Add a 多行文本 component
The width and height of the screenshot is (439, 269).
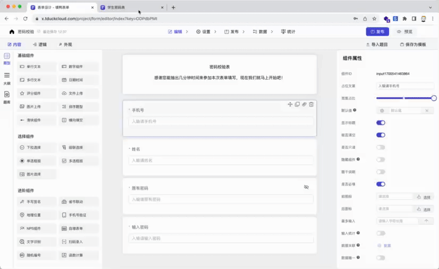pyautogui.click(x=37, y=80)
